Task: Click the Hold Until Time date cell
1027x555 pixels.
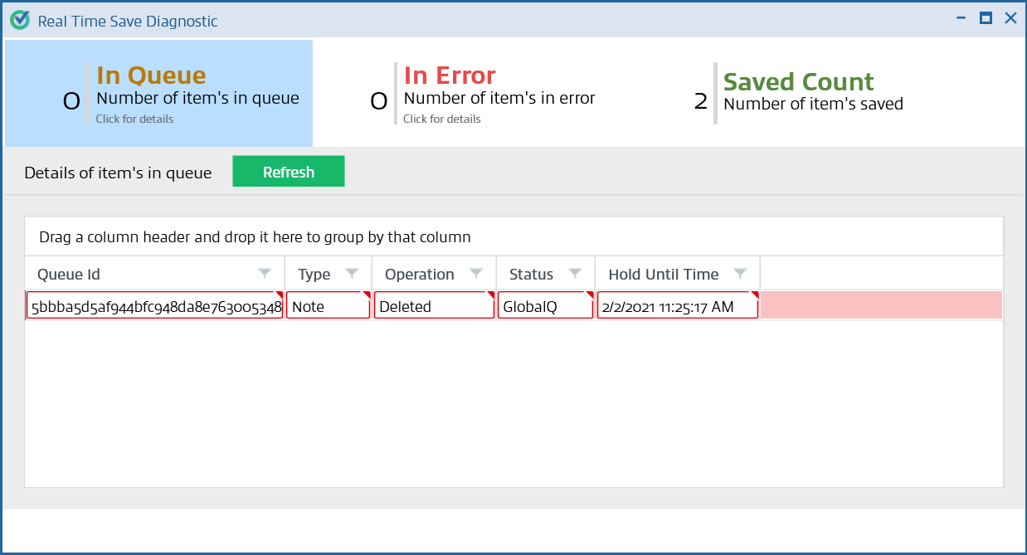Action: pos(676,306)
